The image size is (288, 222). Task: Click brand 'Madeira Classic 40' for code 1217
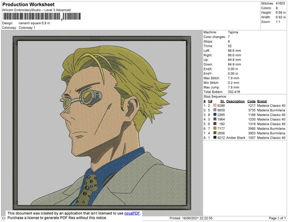[x=271, y=106]
